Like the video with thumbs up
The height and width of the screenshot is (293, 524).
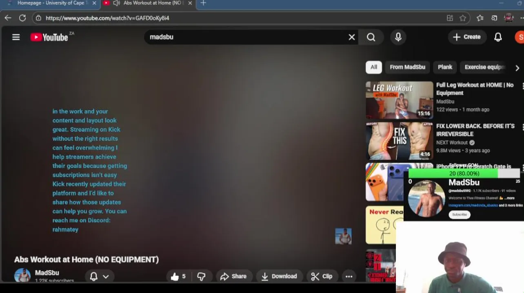[178, 276]
